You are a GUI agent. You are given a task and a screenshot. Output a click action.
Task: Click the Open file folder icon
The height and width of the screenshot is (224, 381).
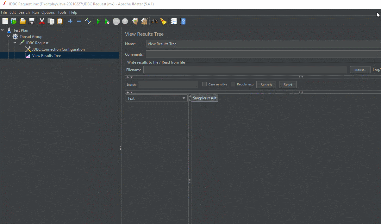(22, 21)
